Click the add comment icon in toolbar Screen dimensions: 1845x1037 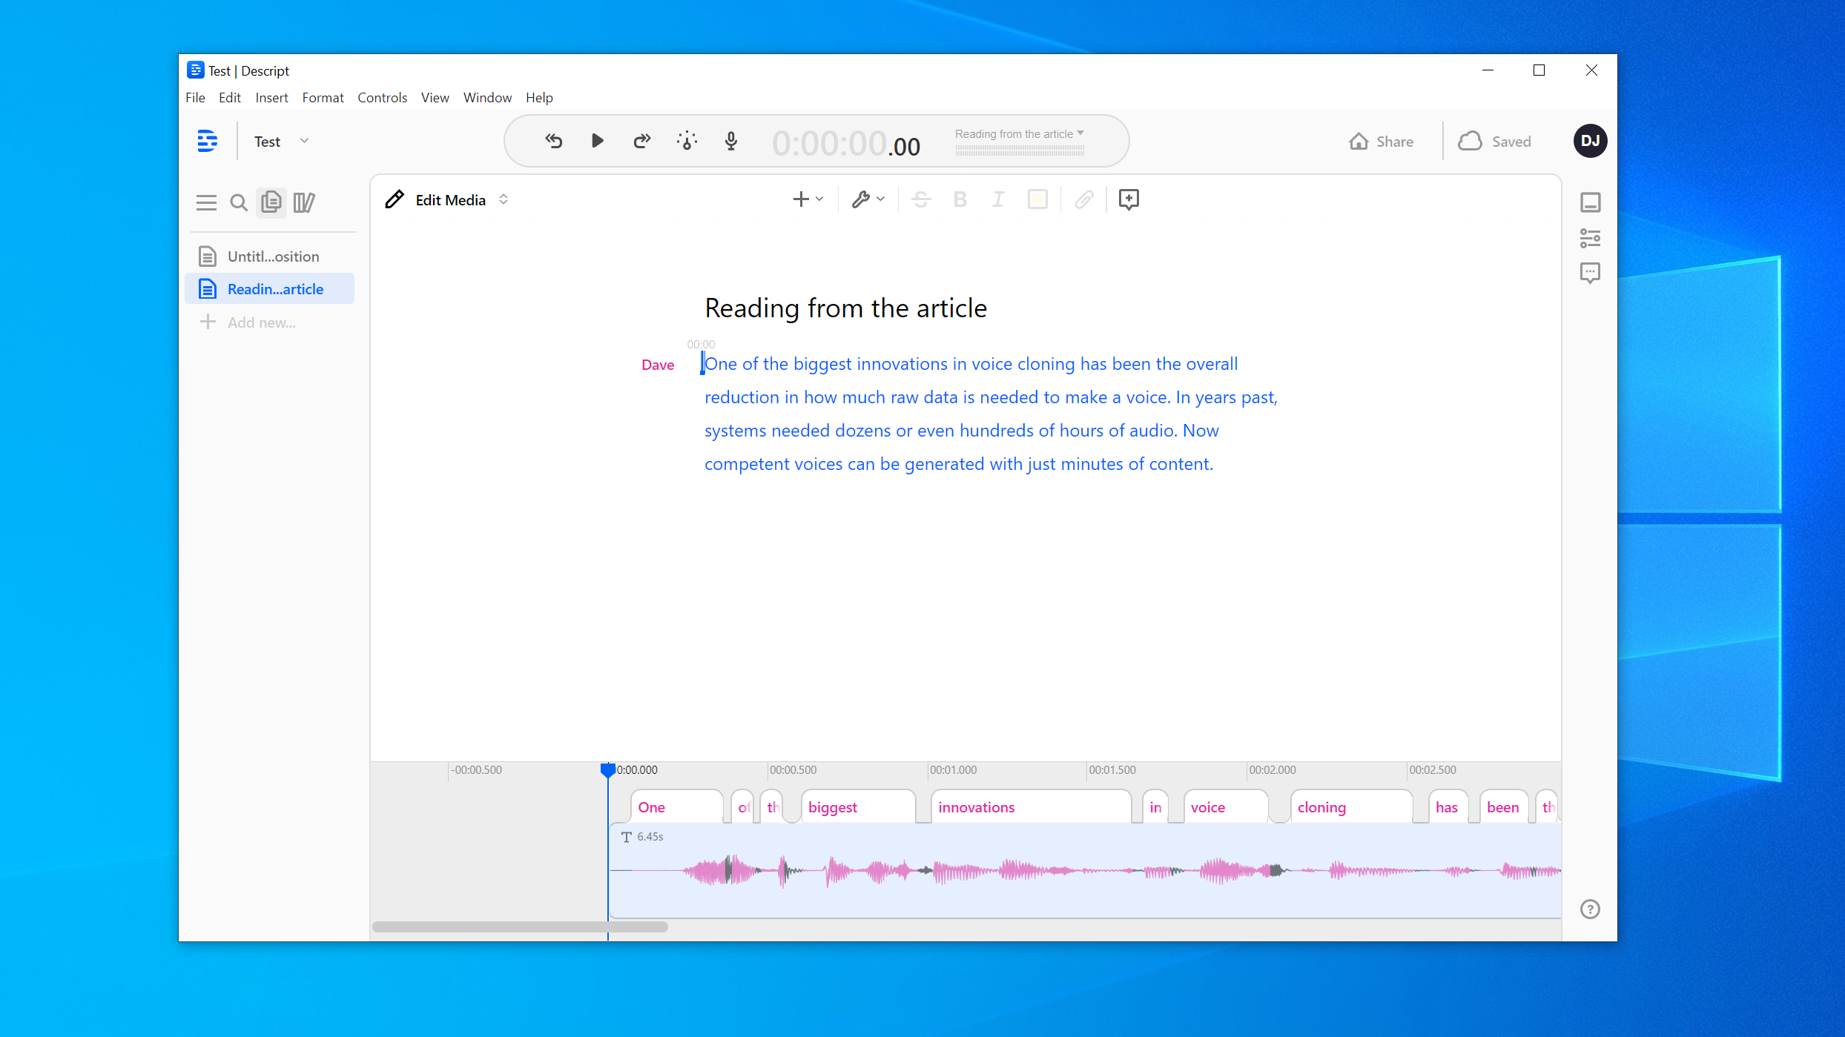click(1129, 199)
